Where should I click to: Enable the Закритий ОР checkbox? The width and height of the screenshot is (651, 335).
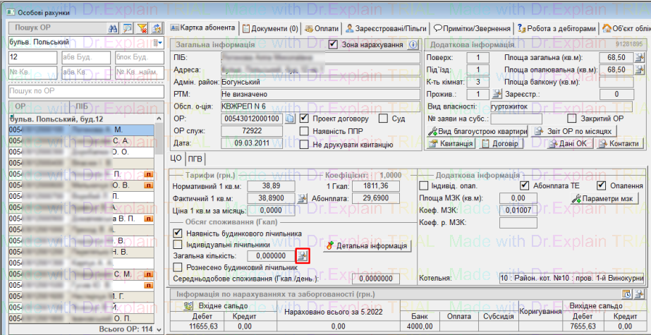click(x=568, y=118)
